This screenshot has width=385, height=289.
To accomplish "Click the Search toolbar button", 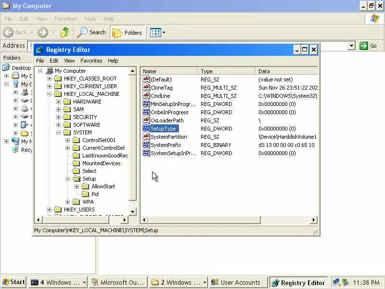I will pyautogui.click(x=91, y=32).
